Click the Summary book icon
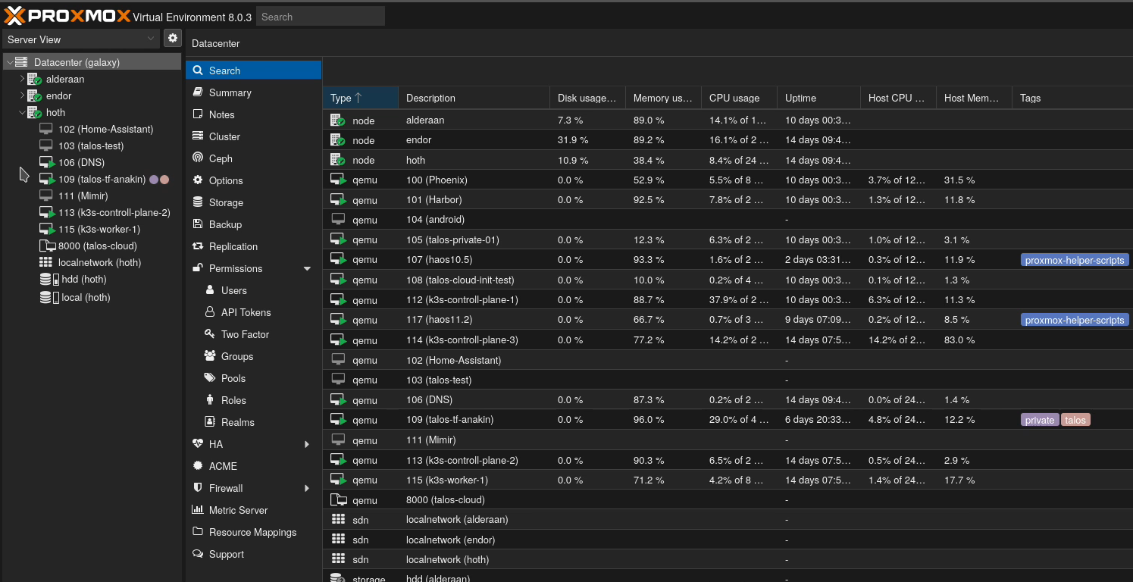Image resolution: width=1133 pixels, height=582 pixels. click(x=198, y=92)
